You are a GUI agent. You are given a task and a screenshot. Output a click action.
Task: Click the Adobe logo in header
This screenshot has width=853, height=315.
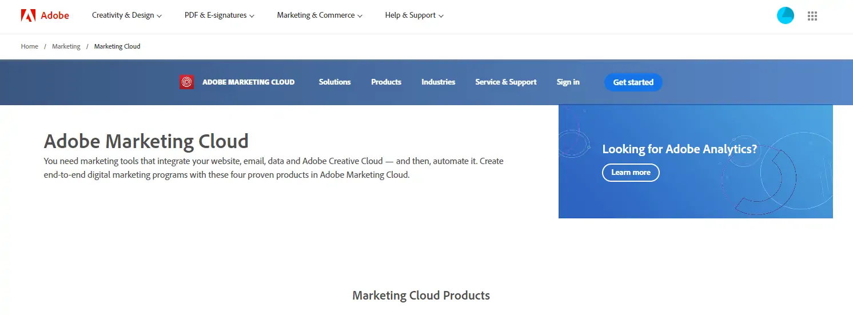[x=45, y=15]
